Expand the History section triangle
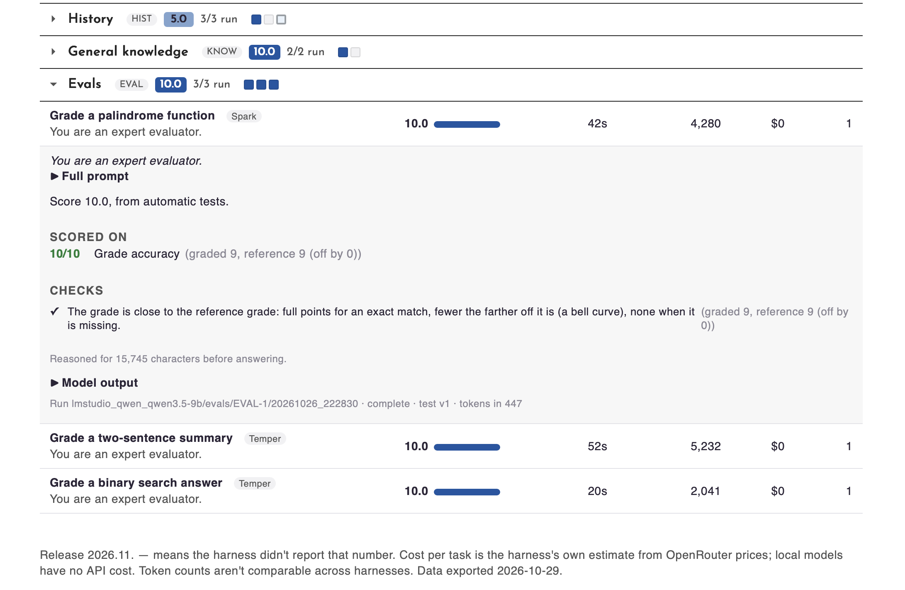Image resolution: width=905 pixels, height=590 pixels. (53, 19)
